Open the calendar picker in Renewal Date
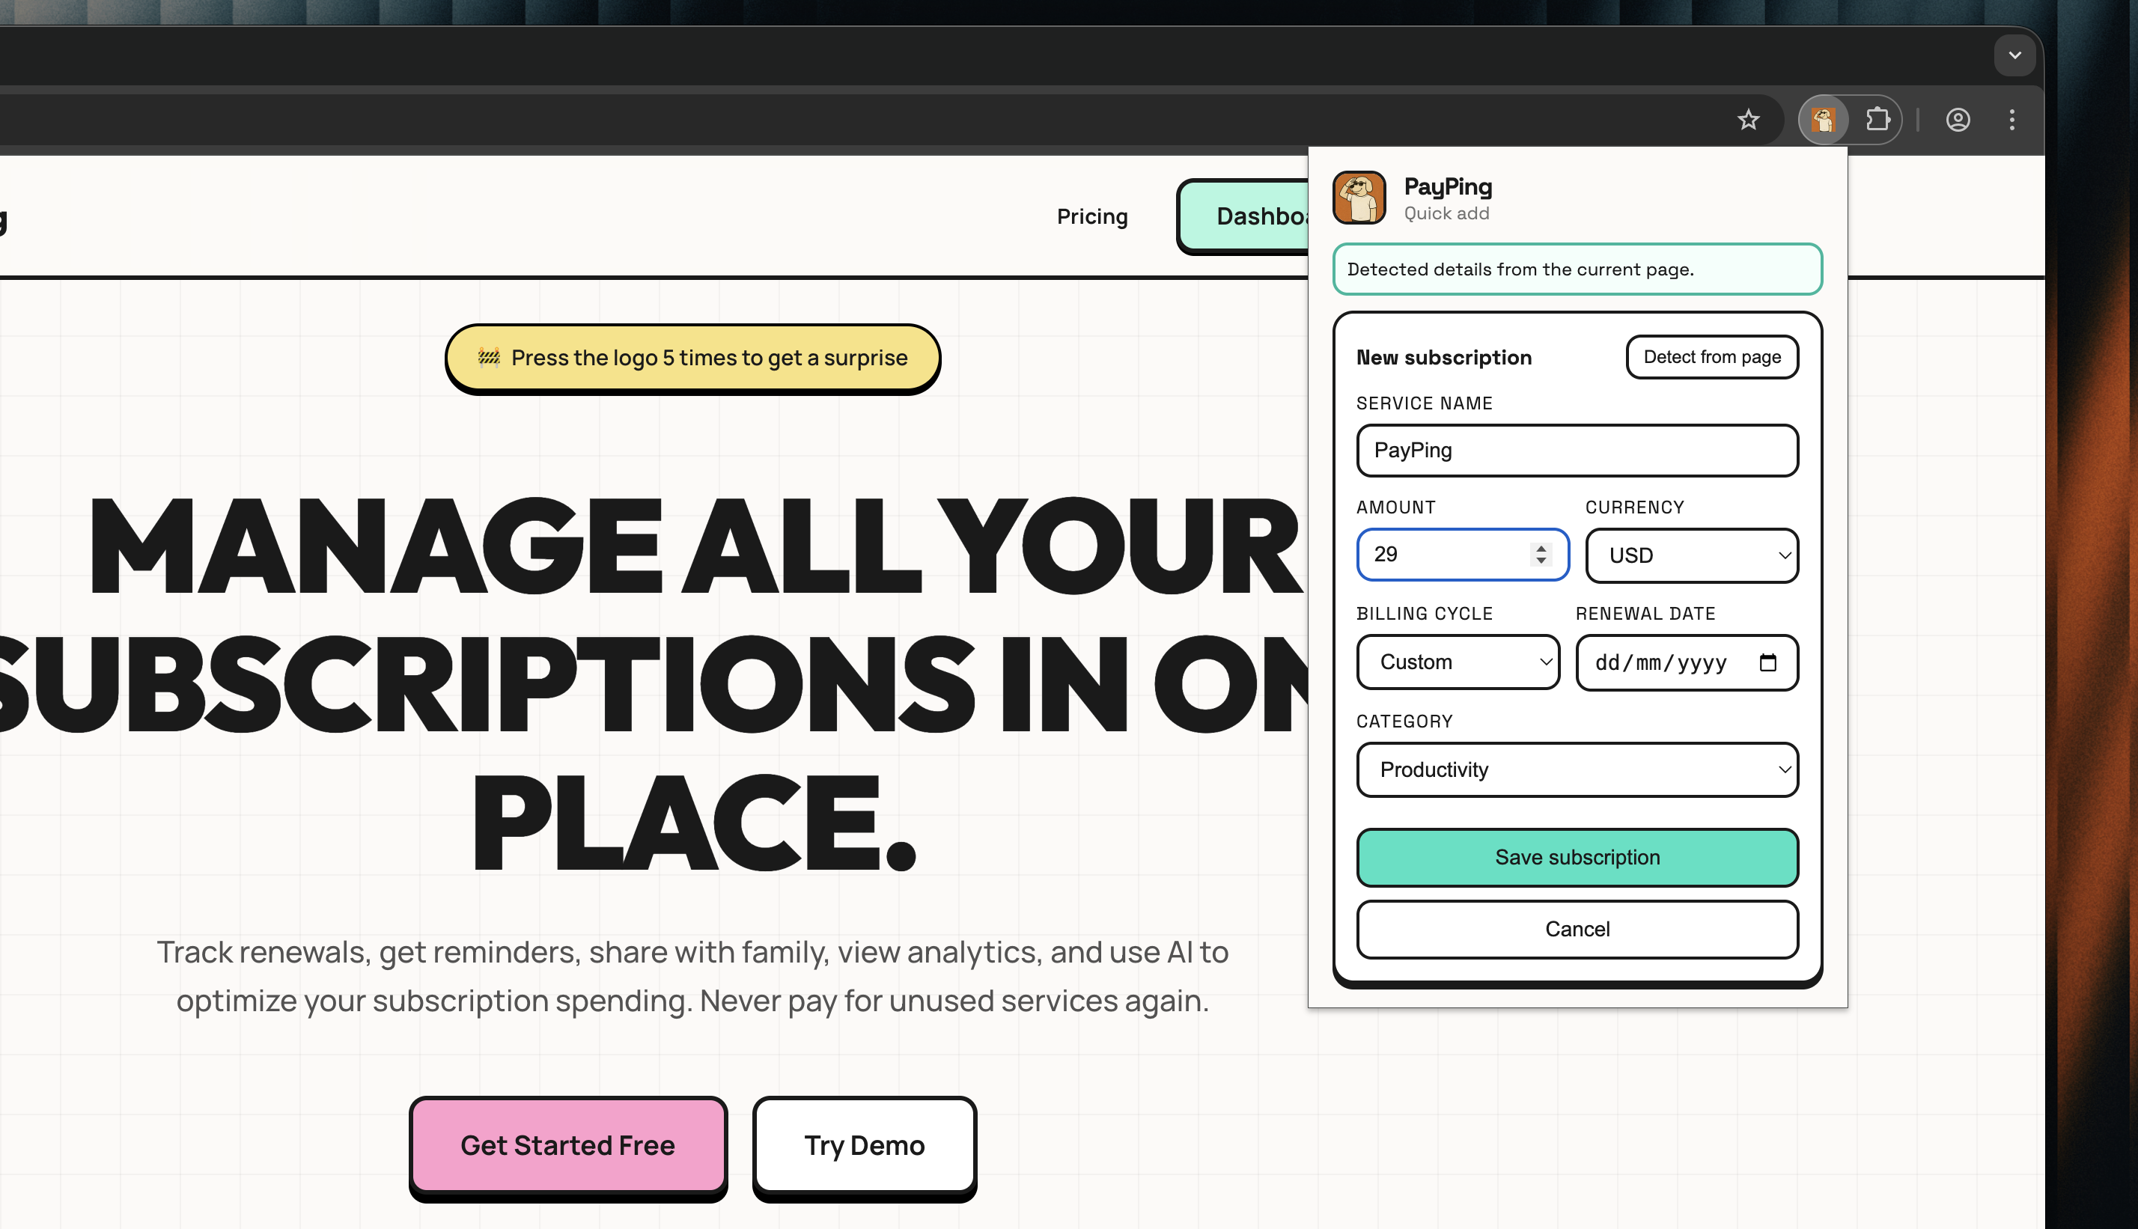This screenshot has height=1229, width=2138. [x=1767, y=662]
